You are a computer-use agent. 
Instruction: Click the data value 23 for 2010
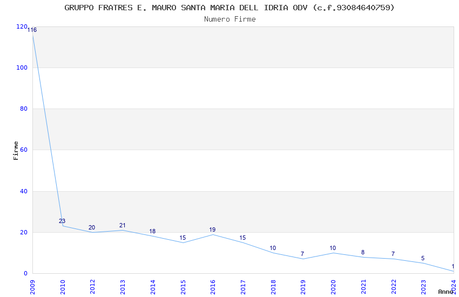coord(62,221)
